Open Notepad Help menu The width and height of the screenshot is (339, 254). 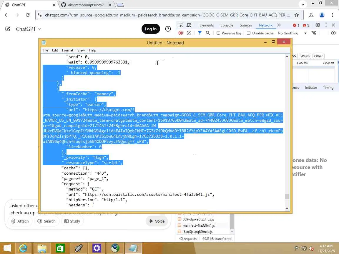92,50
